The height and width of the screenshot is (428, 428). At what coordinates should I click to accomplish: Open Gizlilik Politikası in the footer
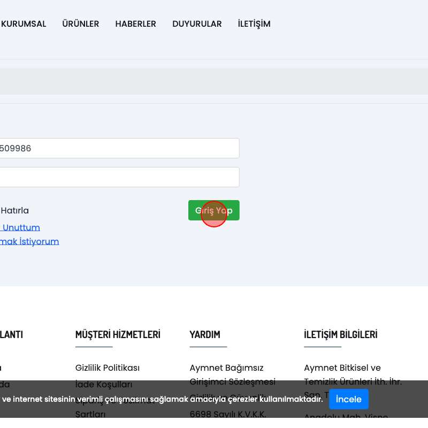click(x=108, y=368)
